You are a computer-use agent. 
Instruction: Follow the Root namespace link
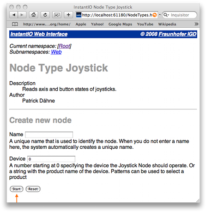pyautogui.click(x=64, y=46)
